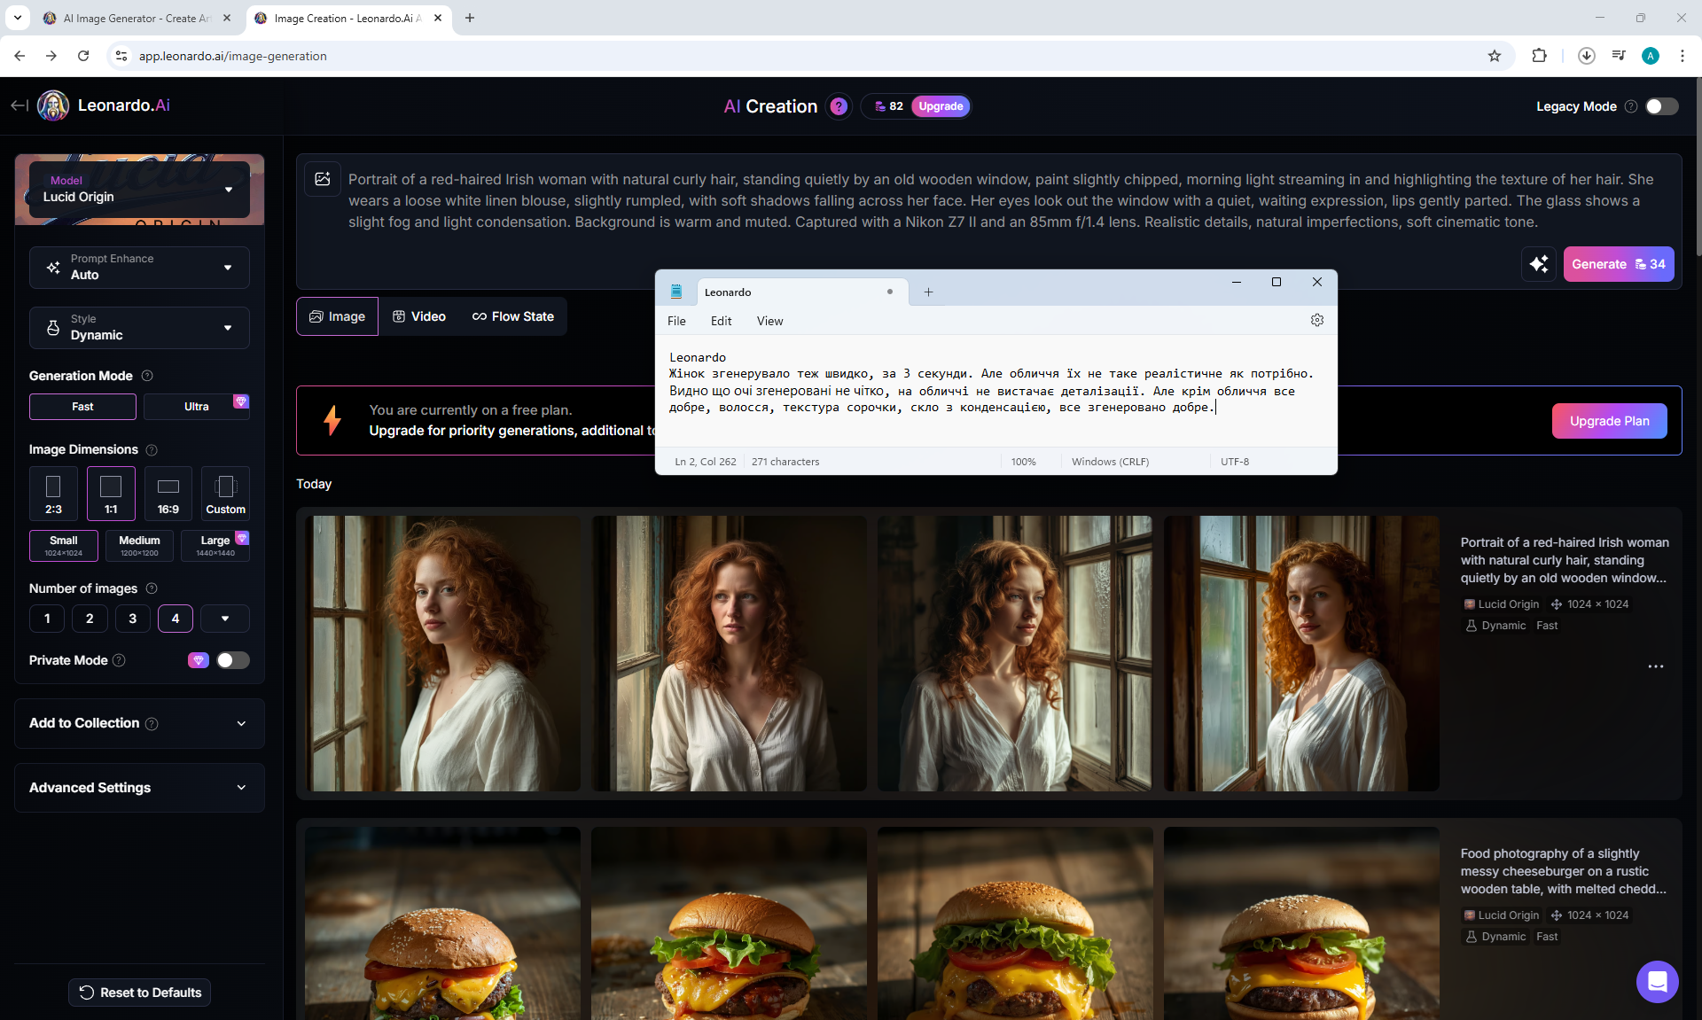Bookmark page with the star icon

coord(1495,56)
